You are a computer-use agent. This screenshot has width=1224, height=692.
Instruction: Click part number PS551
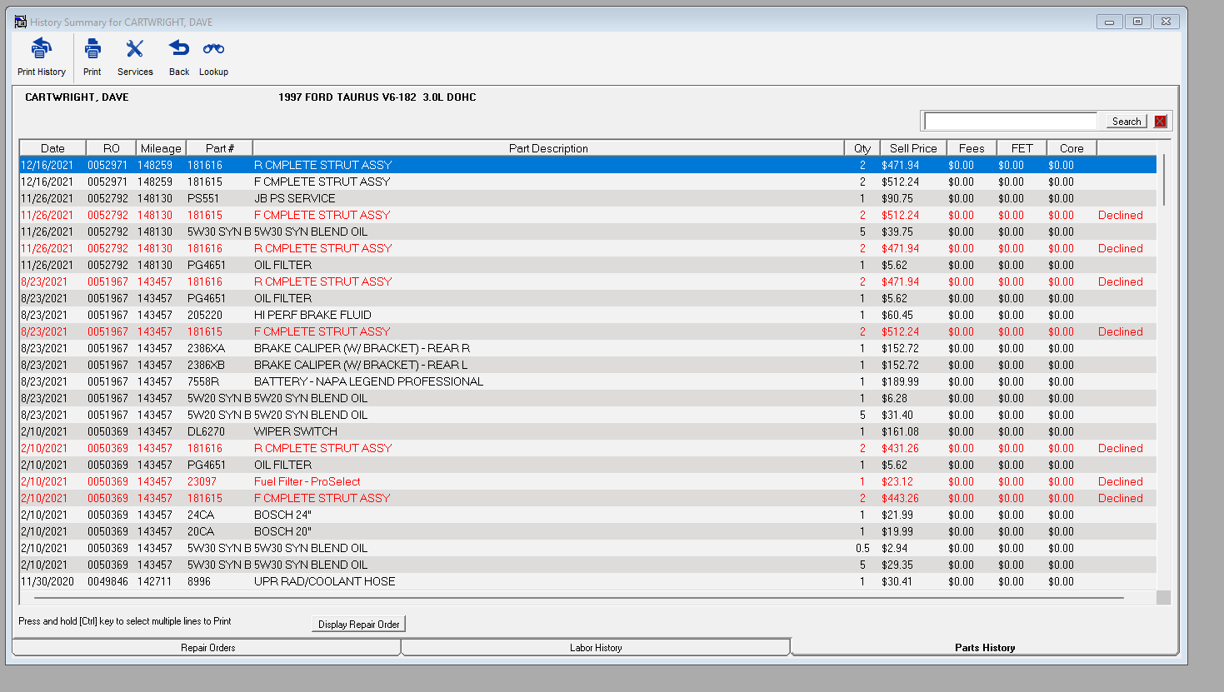(x=203, y=198)
